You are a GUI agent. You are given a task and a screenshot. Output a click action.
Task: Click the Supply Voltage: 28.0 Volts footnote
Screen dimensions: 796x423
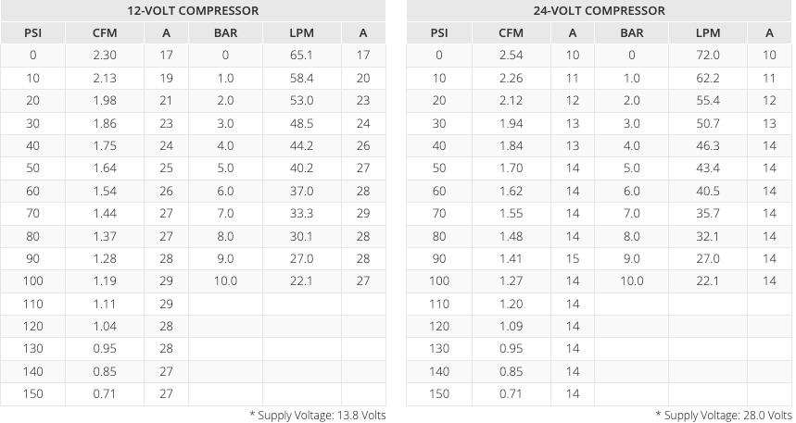[724, 416]
